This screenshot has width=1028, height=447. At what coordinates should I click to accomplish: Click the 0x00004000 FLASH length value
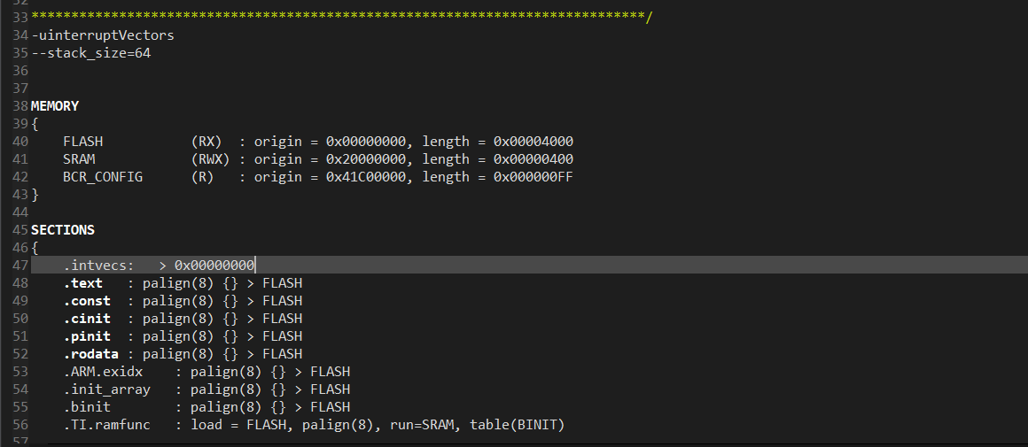[533, 142]
